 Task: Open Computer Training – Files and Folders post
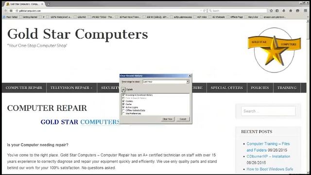(x=268, y=147)
